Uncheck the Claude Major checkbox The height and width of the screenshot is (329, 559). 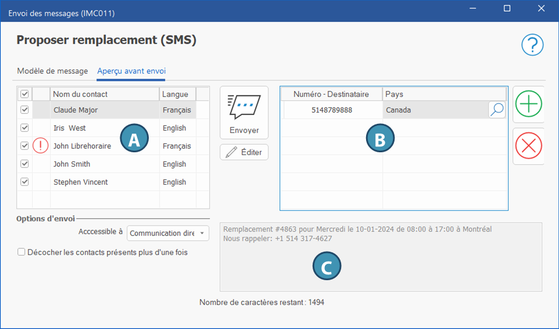pos(24,110)
